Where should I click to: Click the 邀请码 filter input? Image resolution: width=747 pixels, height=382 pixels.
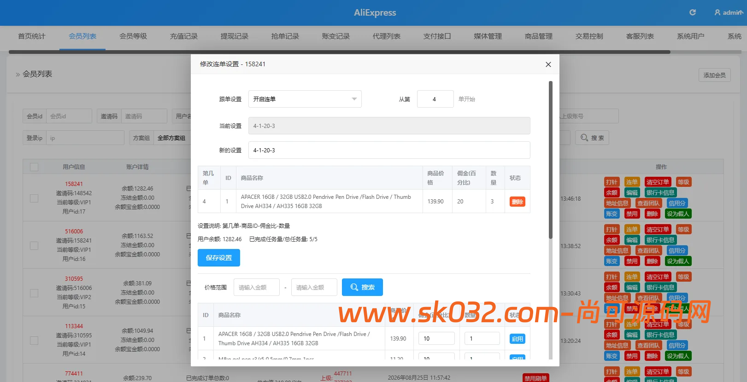pyautogui.click(x=144, y=116)
